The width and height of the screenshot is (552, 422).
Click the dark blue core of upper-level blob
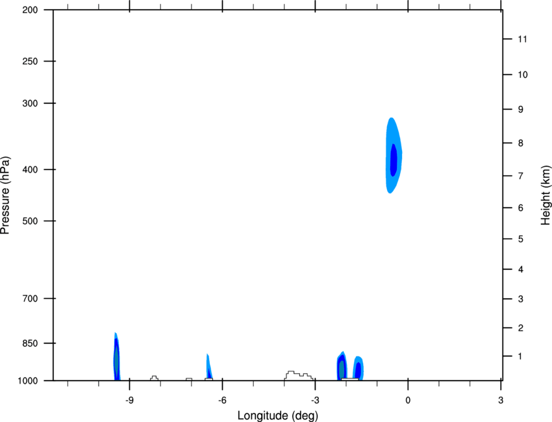(x=394, y=160)
